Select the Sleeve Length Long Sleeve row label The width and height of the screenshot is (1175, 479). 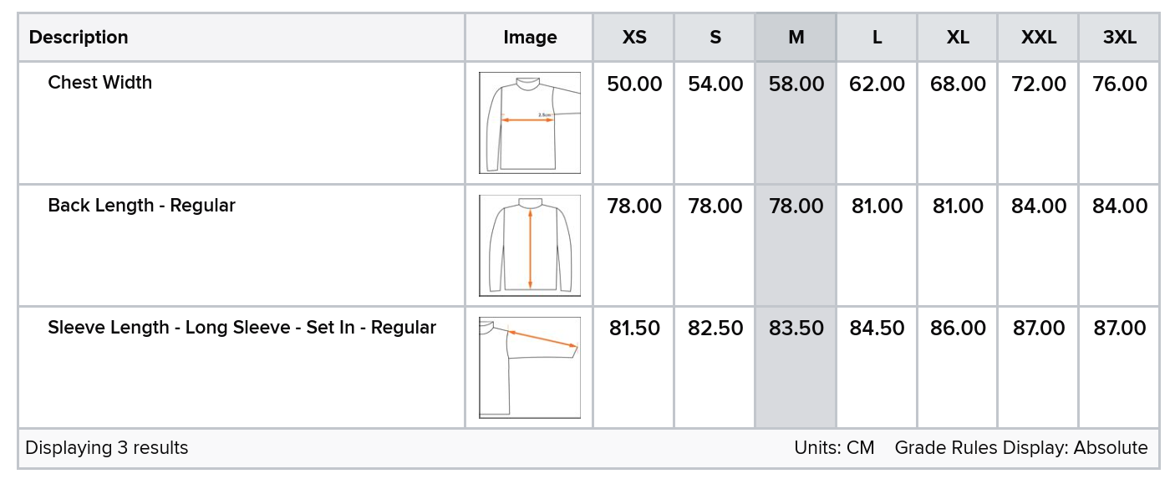point(242,328)
